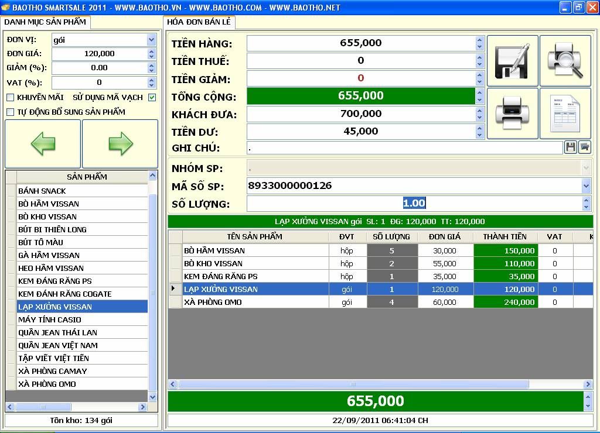The height and width of the screenshot is (433, 600).
Task: Select the HÓA ĐƠN BÁN LẺ tab
Action: (199, 22)
